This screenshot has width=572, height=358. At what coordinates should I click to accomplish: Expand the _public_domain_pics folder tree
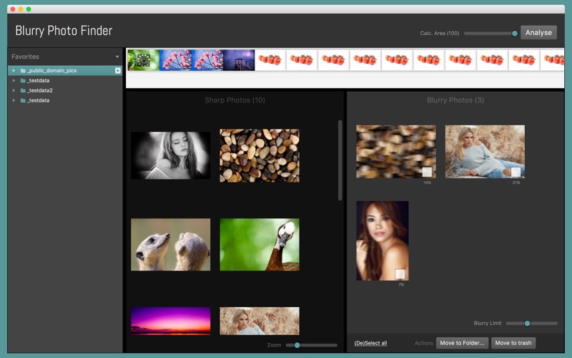pos(14,71)
